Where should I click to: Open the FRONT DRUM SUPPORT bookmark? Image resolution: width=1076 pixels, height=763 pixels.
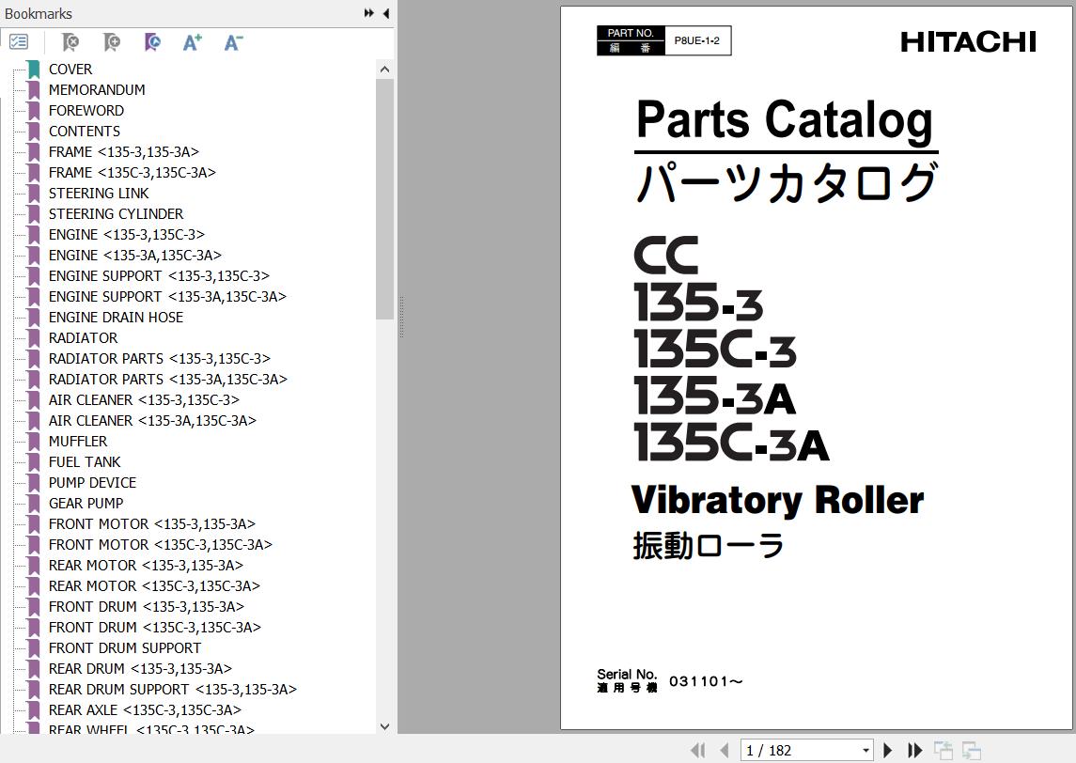[x=124, y=647]
